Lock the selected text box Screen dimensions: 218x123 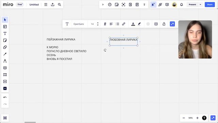164,24
